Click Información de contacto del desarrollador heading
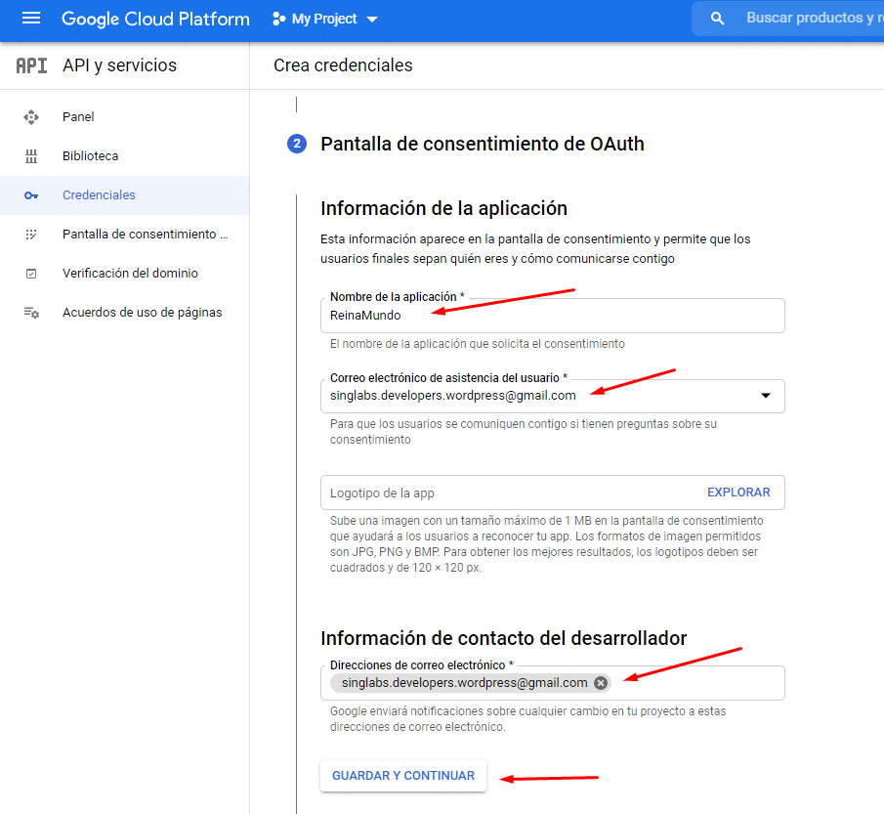Viewport: 884px width, 814px height. [x=503, y=638]
